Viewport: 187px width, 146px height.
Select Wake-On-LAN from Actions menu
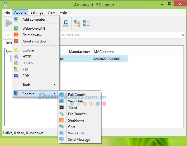tap(34, 29)
